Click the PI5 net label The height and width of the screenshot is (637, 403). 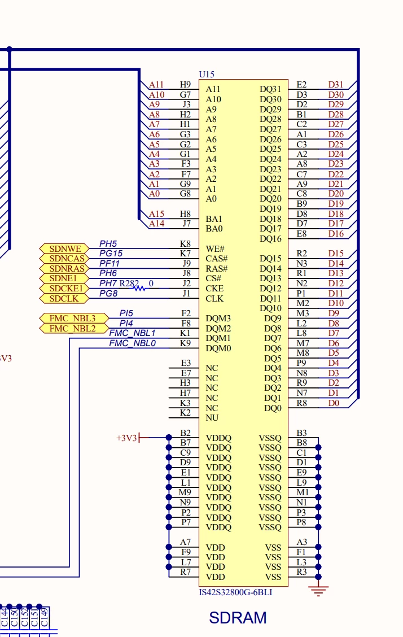tap(126, 313)
